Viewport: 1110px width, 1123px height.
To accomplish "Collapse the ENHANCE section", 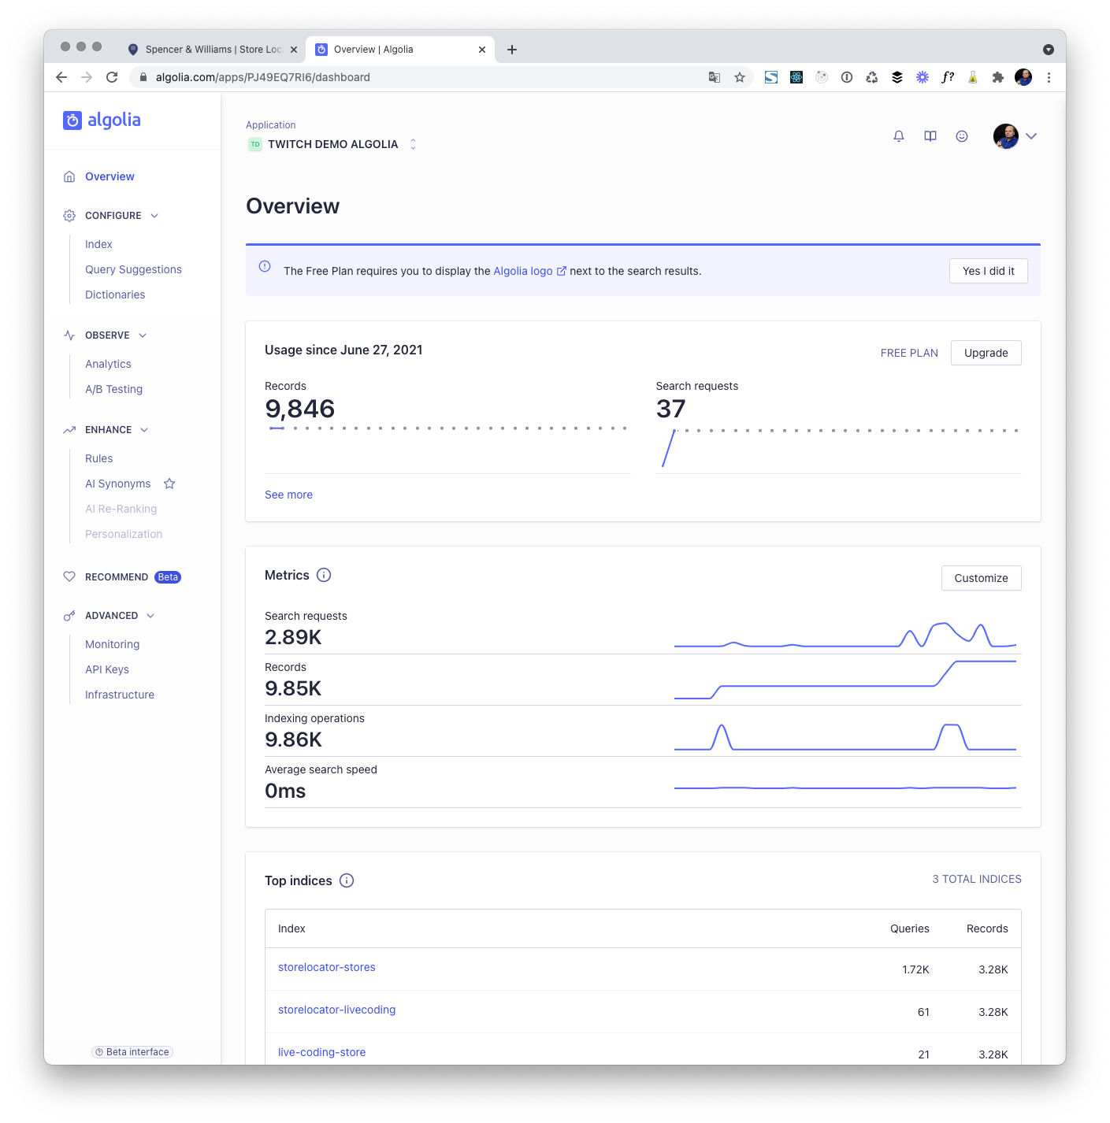I will (x=144, y=430).
